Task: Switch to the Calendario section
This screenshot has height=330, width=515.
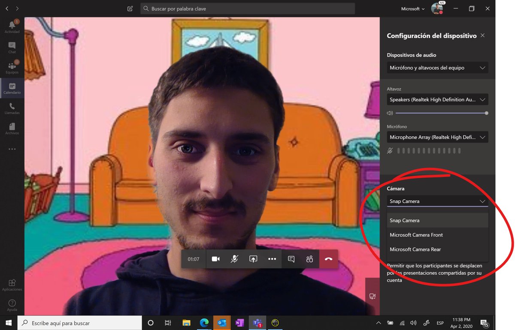Action: point(12,88)
